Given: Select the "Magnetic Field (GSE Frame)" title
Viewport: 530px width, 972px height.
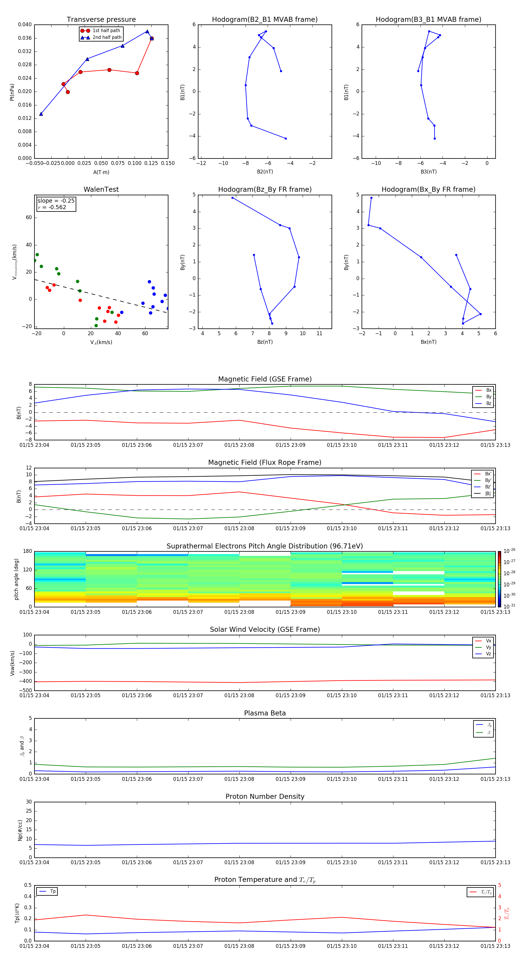Looking at the screenshot, I should [x=265, y=379].
